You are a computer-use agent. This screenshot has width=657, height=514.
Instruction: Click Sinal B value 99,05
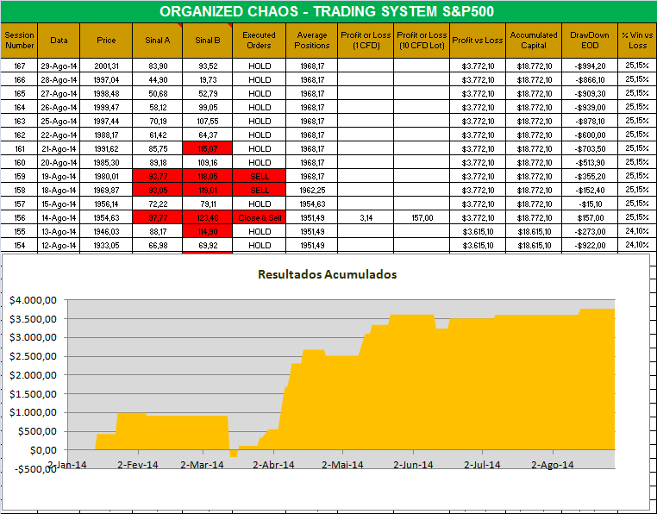tap(208, 107)
